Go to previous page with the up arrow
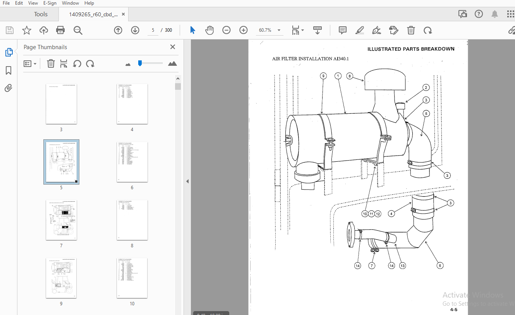Image resolution: width=515 pixels, height=315 pixels. [118, 30]
